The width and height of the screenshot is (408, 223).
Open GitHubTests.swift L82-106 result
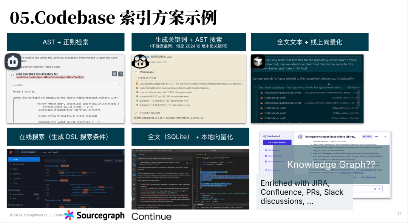click(x=309, y=113)
